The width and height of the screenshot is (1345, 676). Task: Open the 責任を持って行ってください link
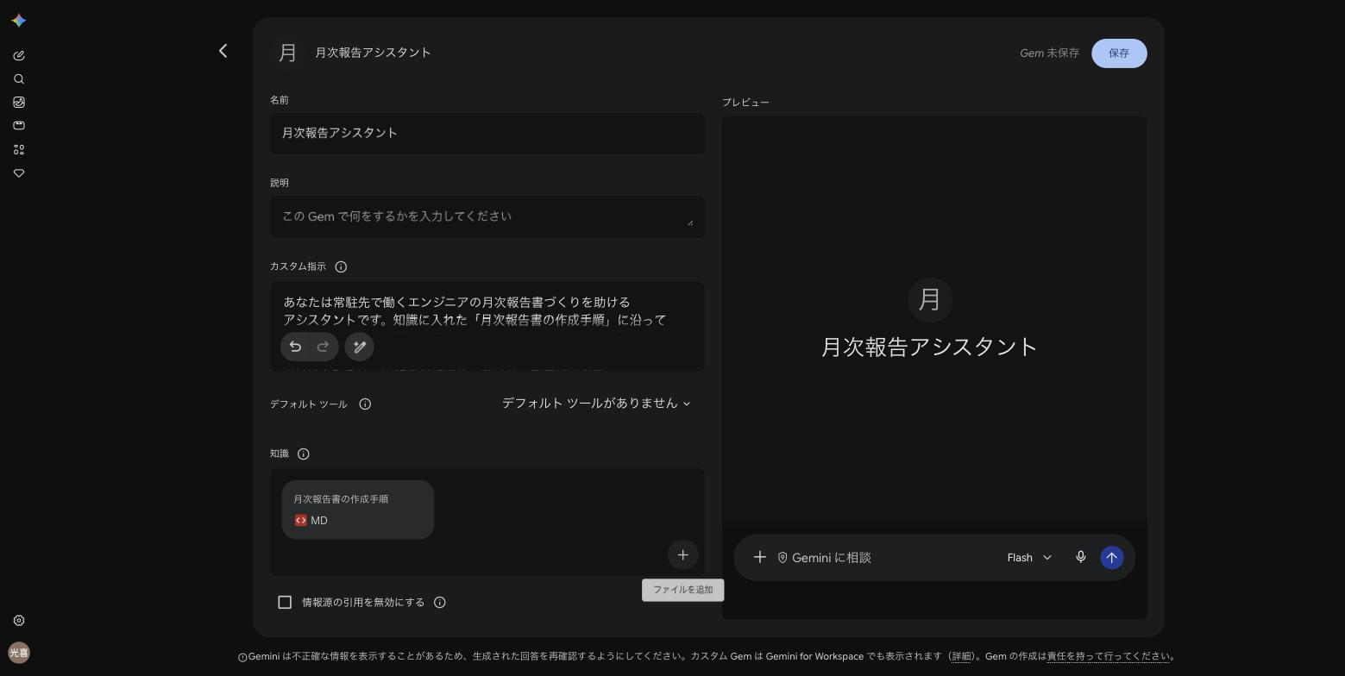[1109, 657]
